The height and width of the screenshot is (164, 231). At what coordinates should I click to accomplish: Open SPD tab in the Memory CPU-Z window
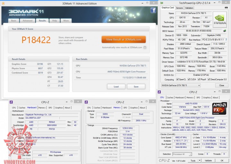(125, 108)
